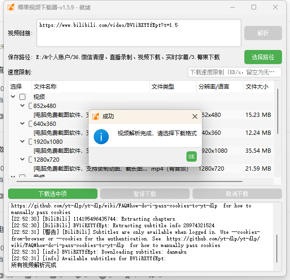The image size is (290, 280).
Task: Collapse the 640x360 tree node
Action: point(23,124)
